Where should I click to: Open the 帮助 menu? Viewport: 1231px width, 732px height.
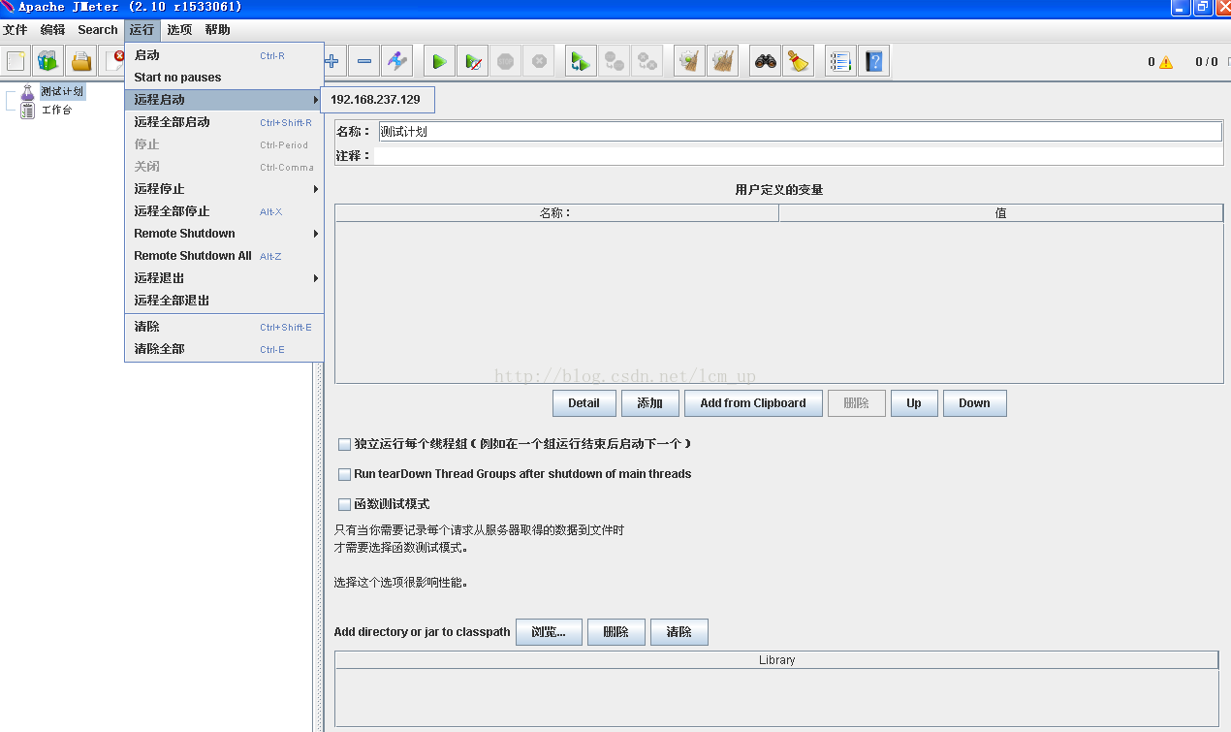[x=217, y=30]
